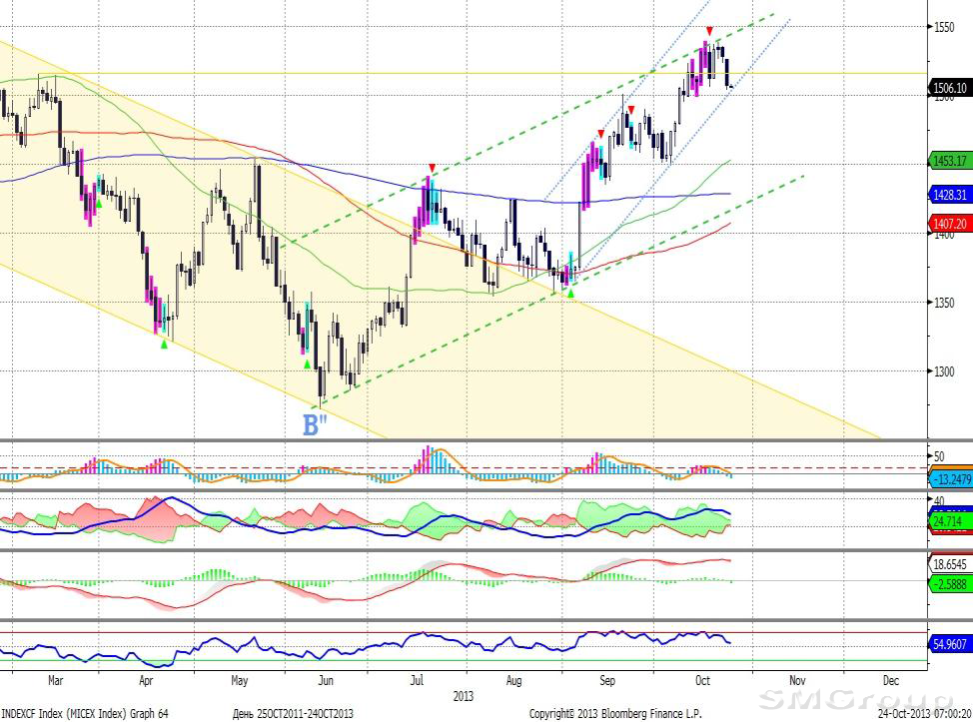Viewport: 973px width, 722px height.
Task: Click the green triangle beside the June low
Action: pos(307,365)
